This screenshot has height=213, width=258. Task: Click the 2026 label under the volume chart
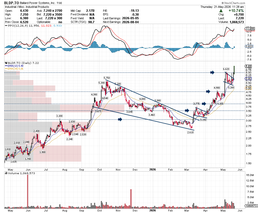coord(152,210)
